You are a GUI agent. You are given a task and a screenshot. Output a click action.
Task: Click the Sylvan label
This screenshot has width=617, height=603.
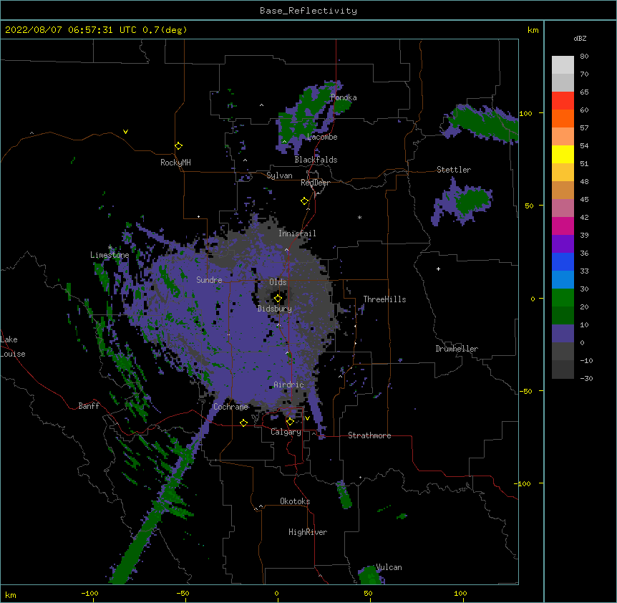coord(279,175)
